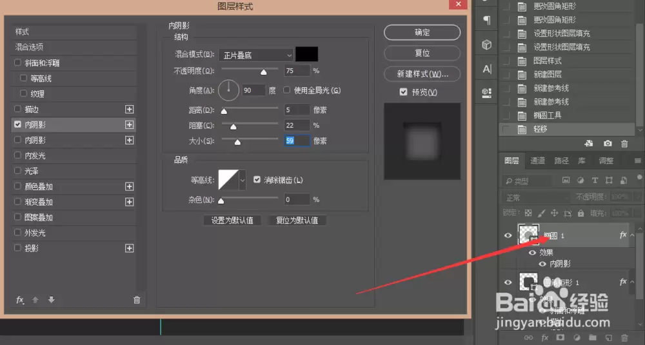Screen dimensions: 645x345
Task: Click plus icon beside 投影 effect
Action: point(129,248)
